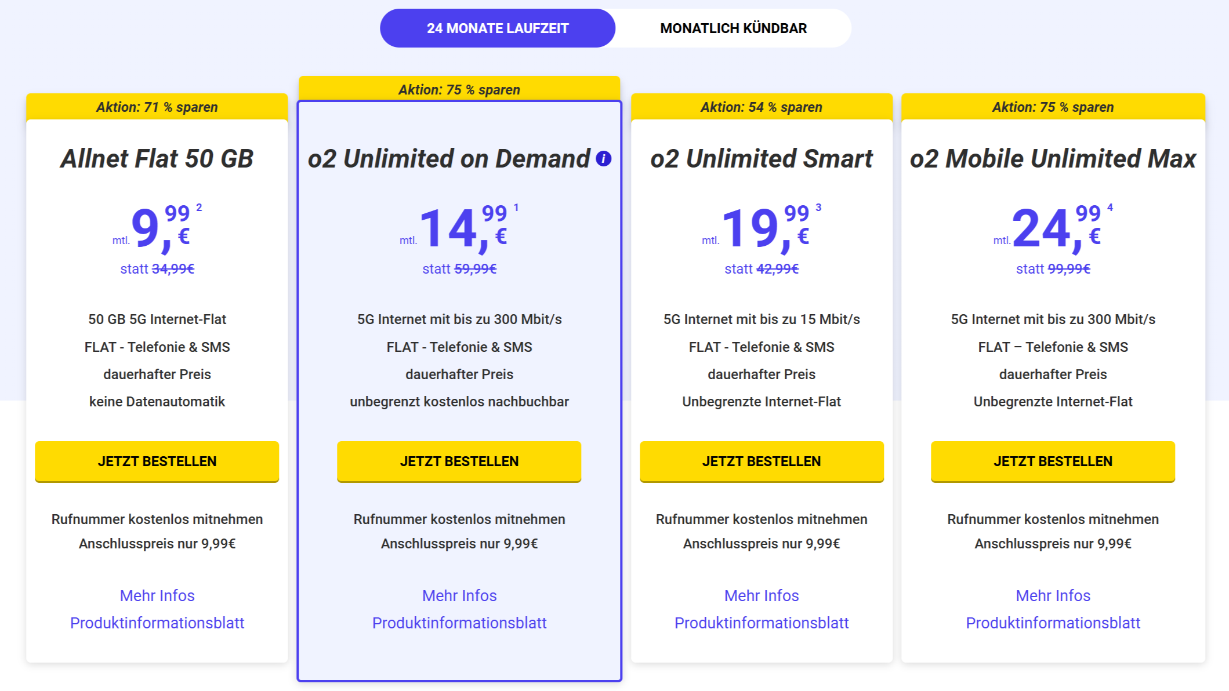The width and height of the screenshot is (1229, 691).
Task: Order the Allnet Flat 50 GB plan
Action: click(157, 461)
